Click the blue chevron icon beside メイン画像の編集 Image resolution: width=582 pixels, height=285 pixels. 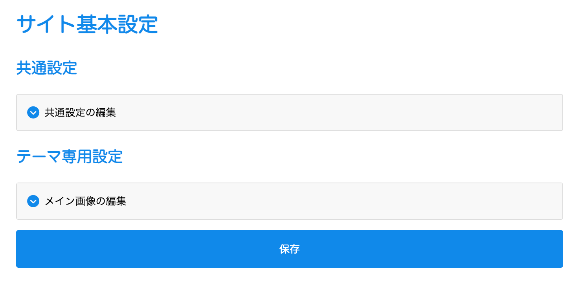click(x=33, y=201)
